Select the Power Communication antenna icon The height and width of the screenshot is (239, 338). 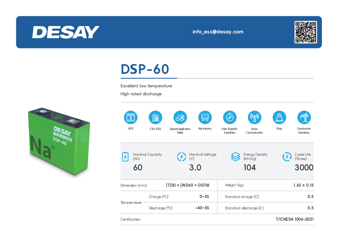[x=254, y=117]
